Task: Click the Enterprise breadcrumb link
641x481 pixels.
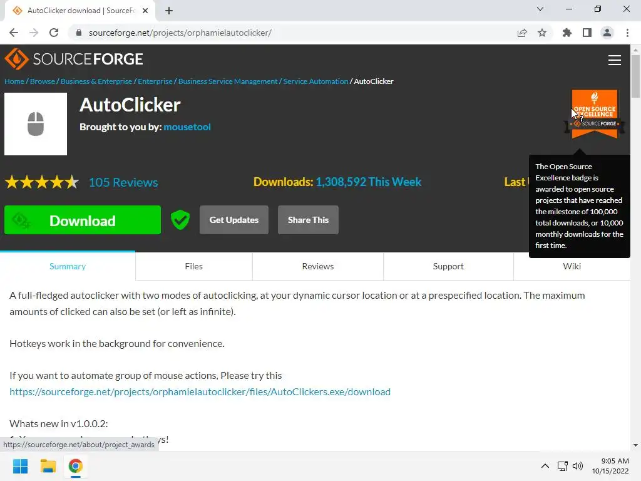Action: [x=155, y=81]
